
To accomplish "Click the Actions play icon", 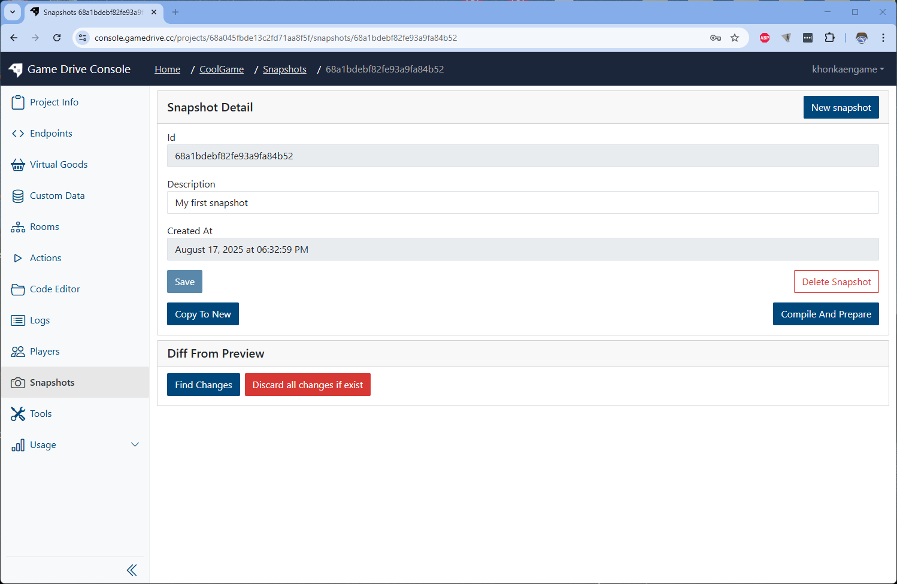I will (x=18, y=258).
